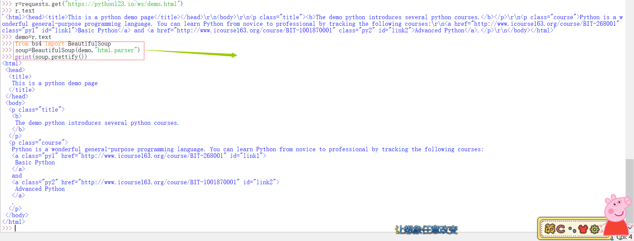Click the scrollbar down arrow
This screenshot has height=241, width=634.
(630, 228)
